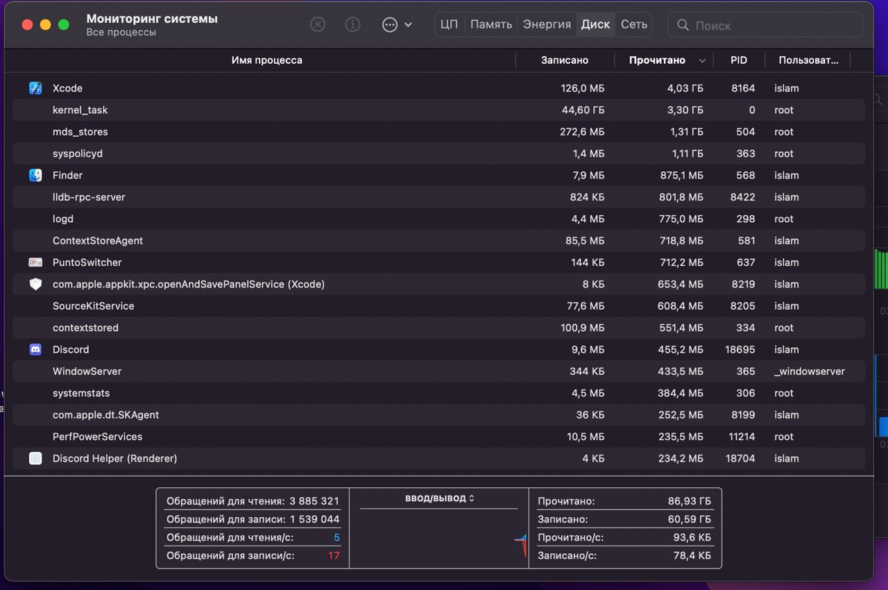Screen dimensions: 888x590
Task: Click the Записано total 60,59 ГБ
Action: 689,519
